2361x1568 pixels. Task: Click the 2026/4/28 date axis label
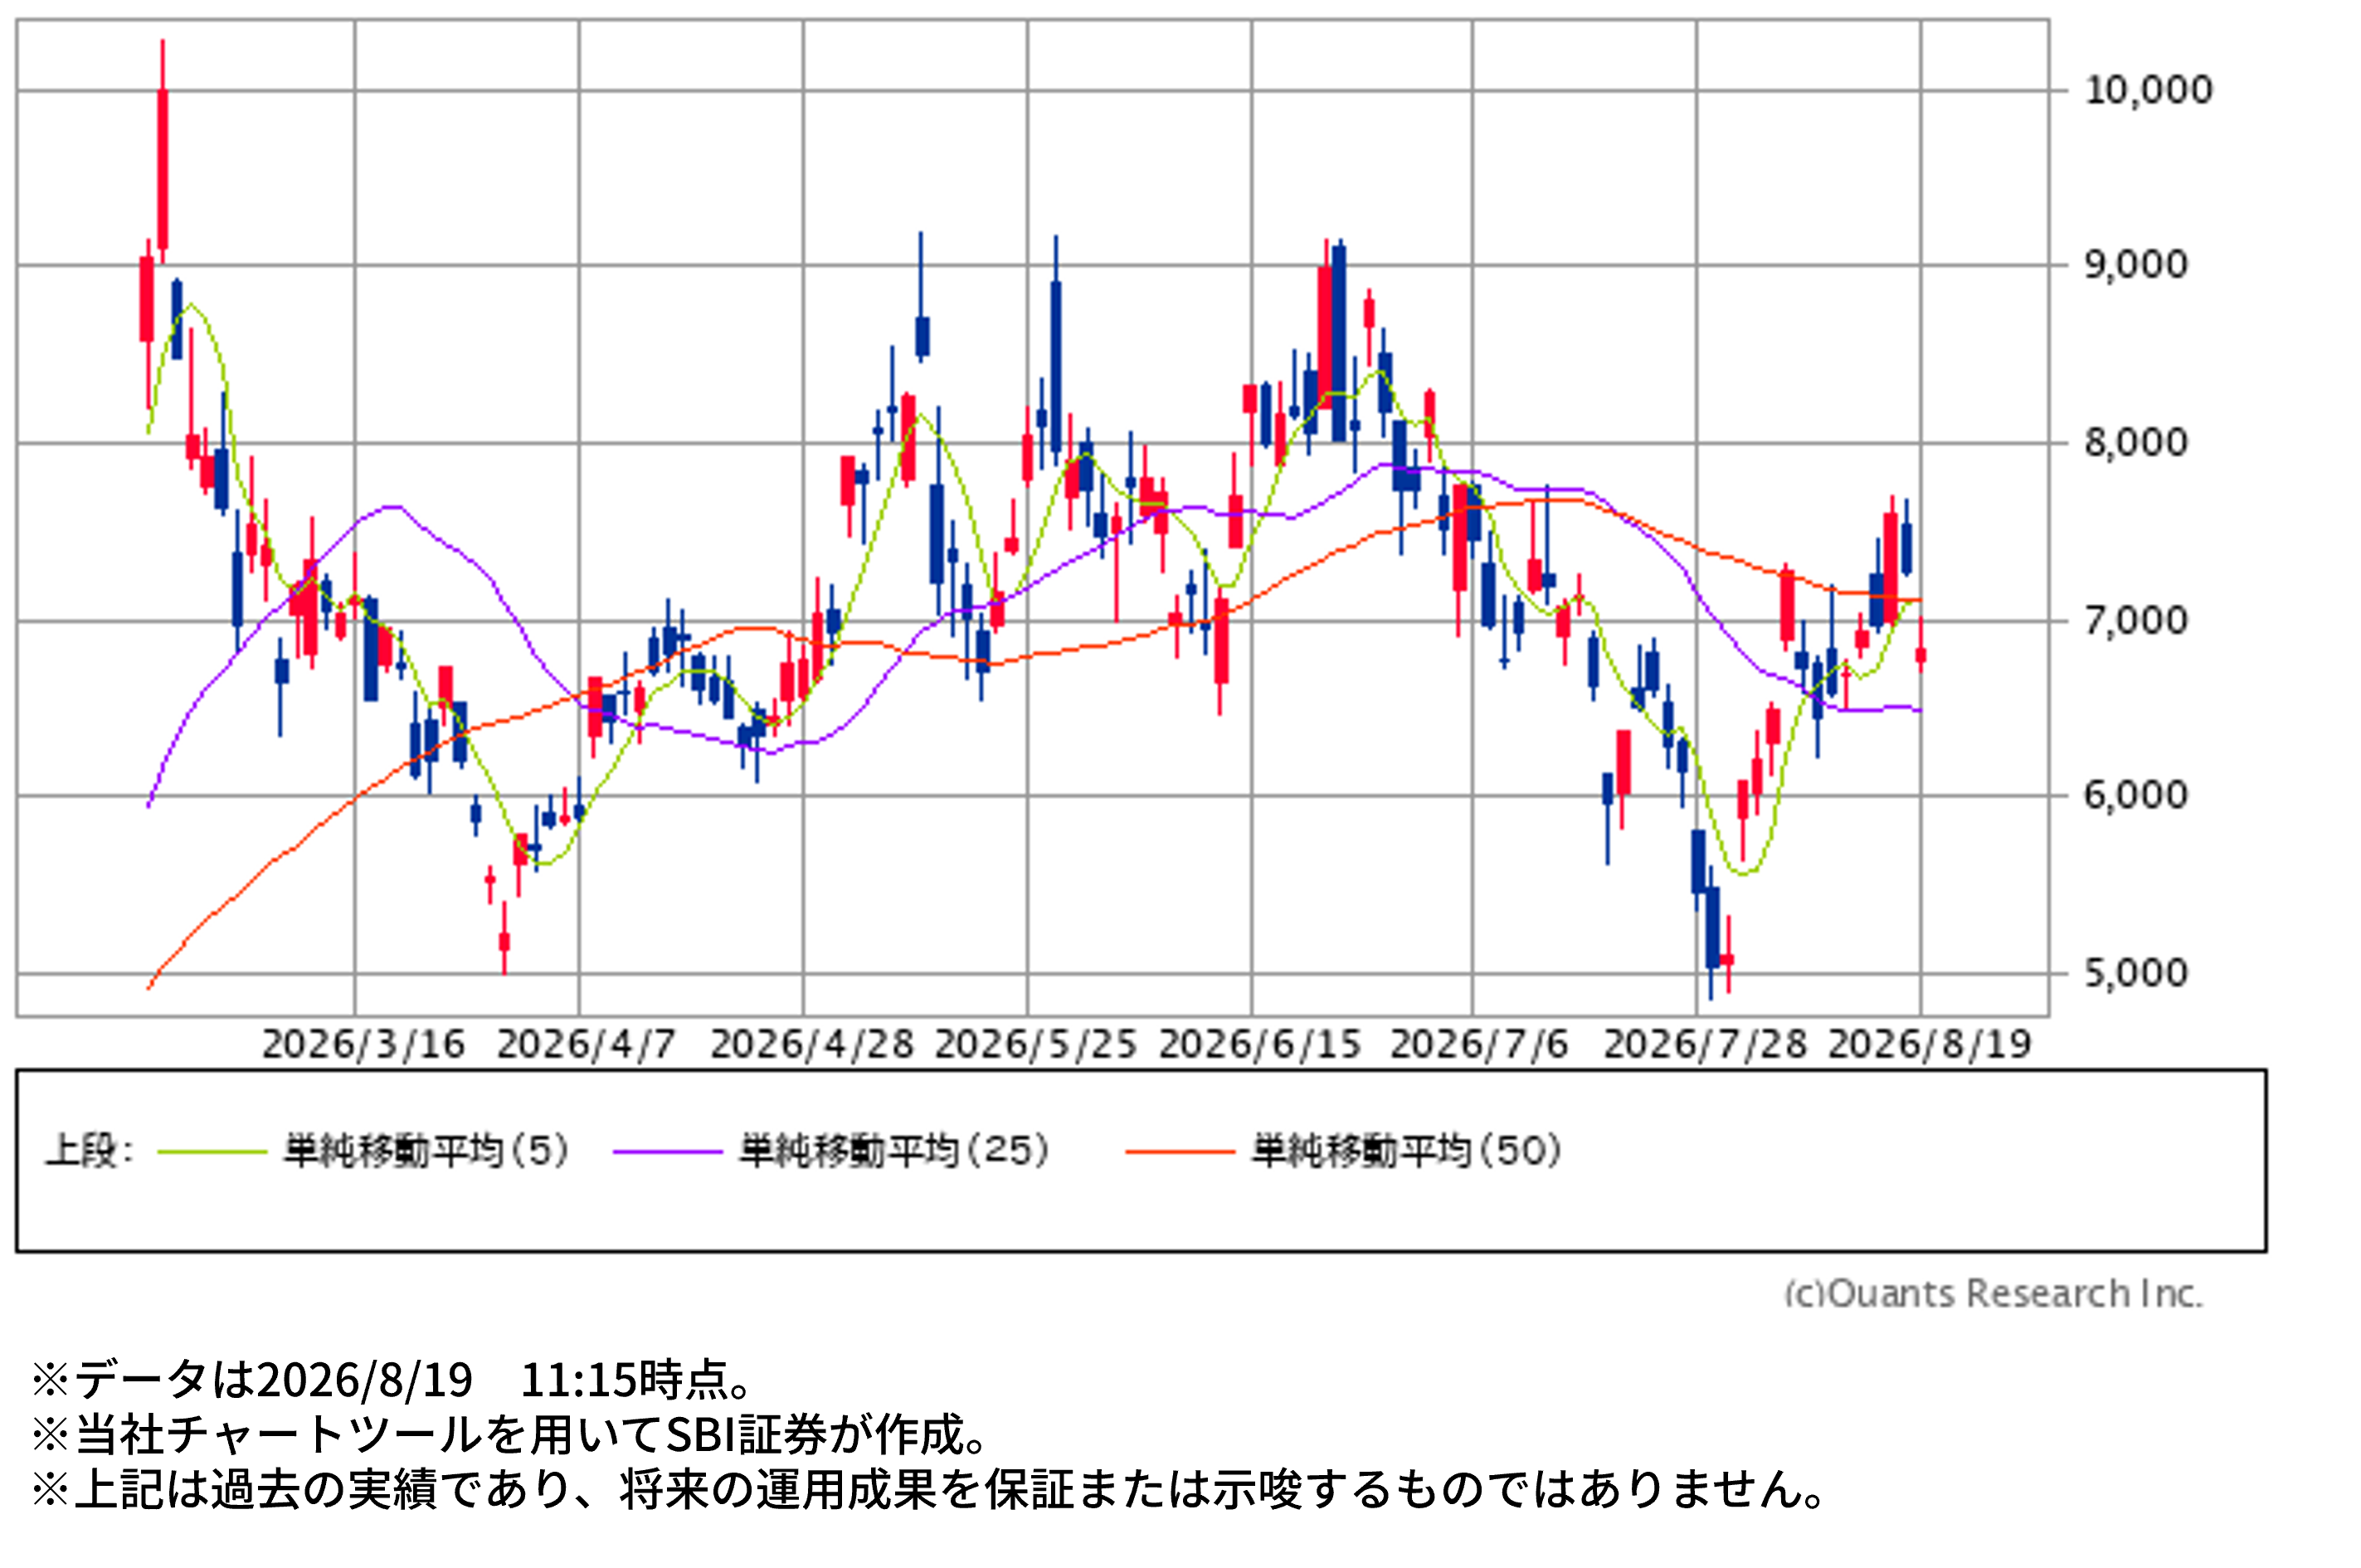812,1045
